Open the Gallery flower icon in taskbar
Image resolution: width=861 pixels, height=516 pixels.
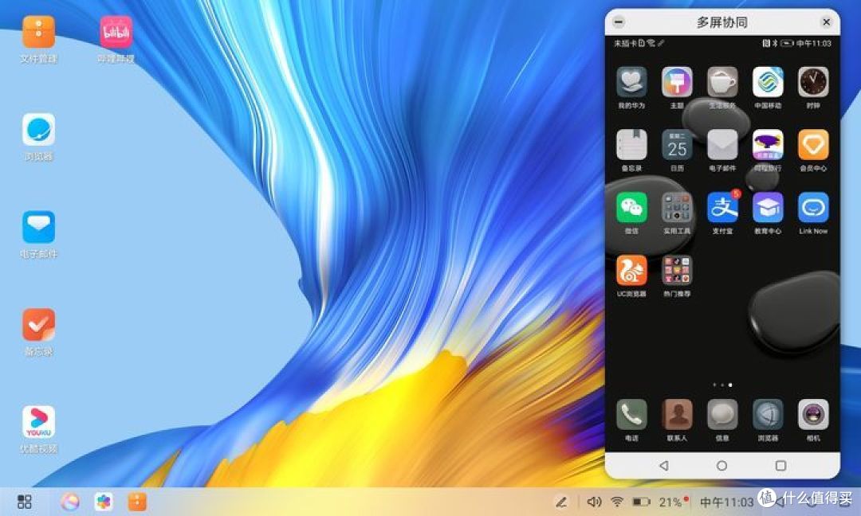103,502
